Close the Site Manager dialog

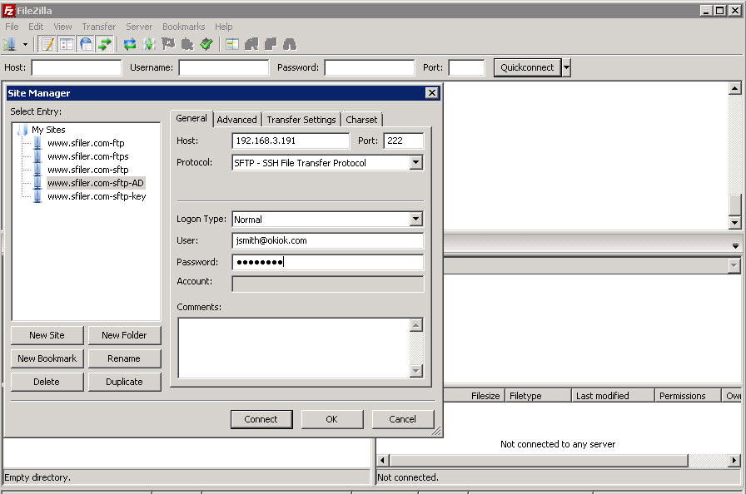point(431,93)
